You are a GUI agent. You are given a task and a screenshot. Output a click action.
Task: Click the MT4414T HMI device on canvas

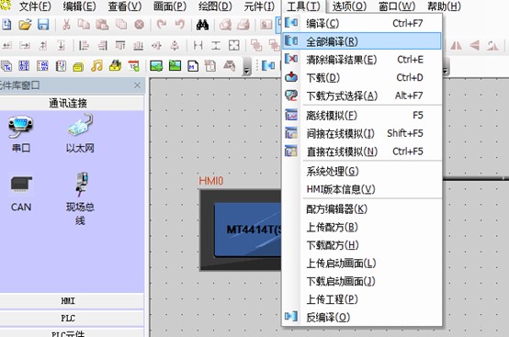click(x=241, y=230)
